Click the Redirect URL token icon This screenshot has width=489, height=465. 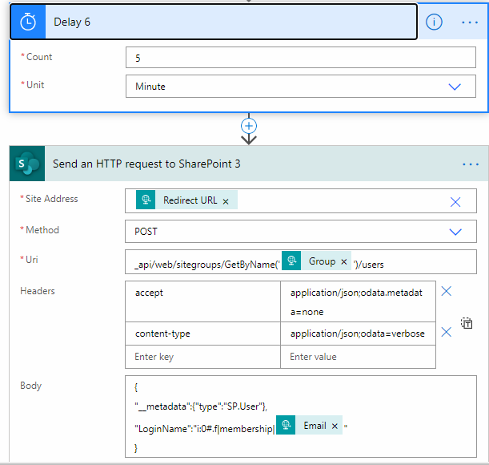146,200
